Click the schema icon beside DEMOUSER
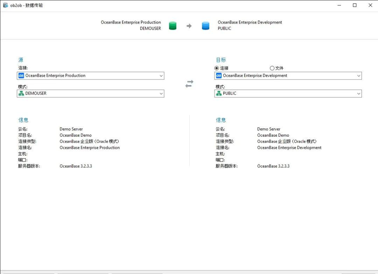This screenshot has width=378, height=274. [x=21, y=94]
